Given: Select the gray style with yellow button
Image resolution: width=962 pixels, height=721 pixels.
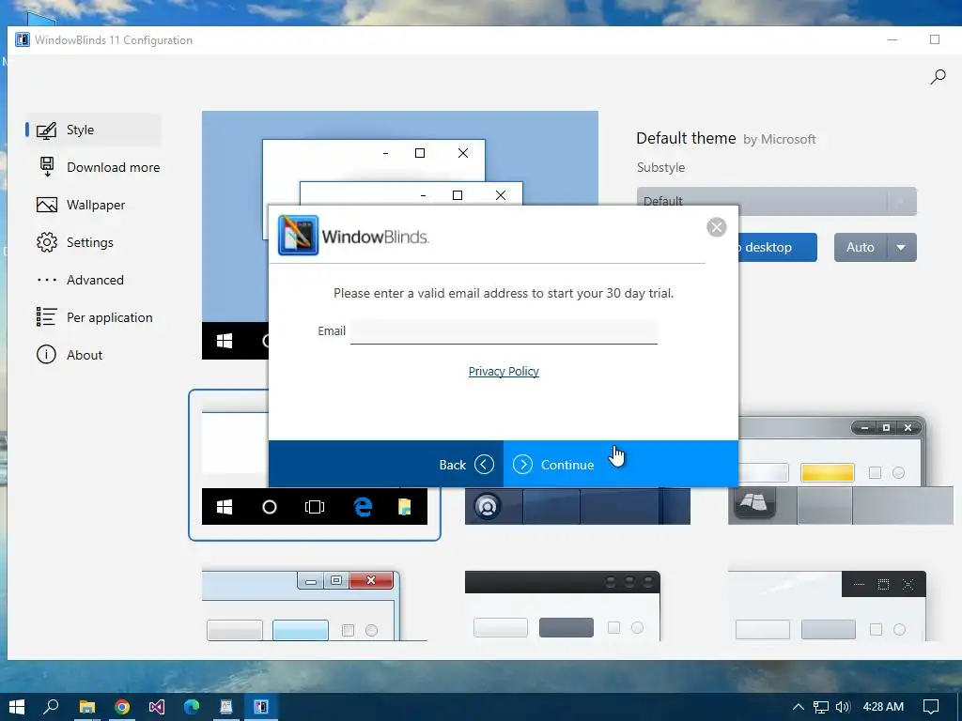Looking at the screenshot, I should (841, 470).
